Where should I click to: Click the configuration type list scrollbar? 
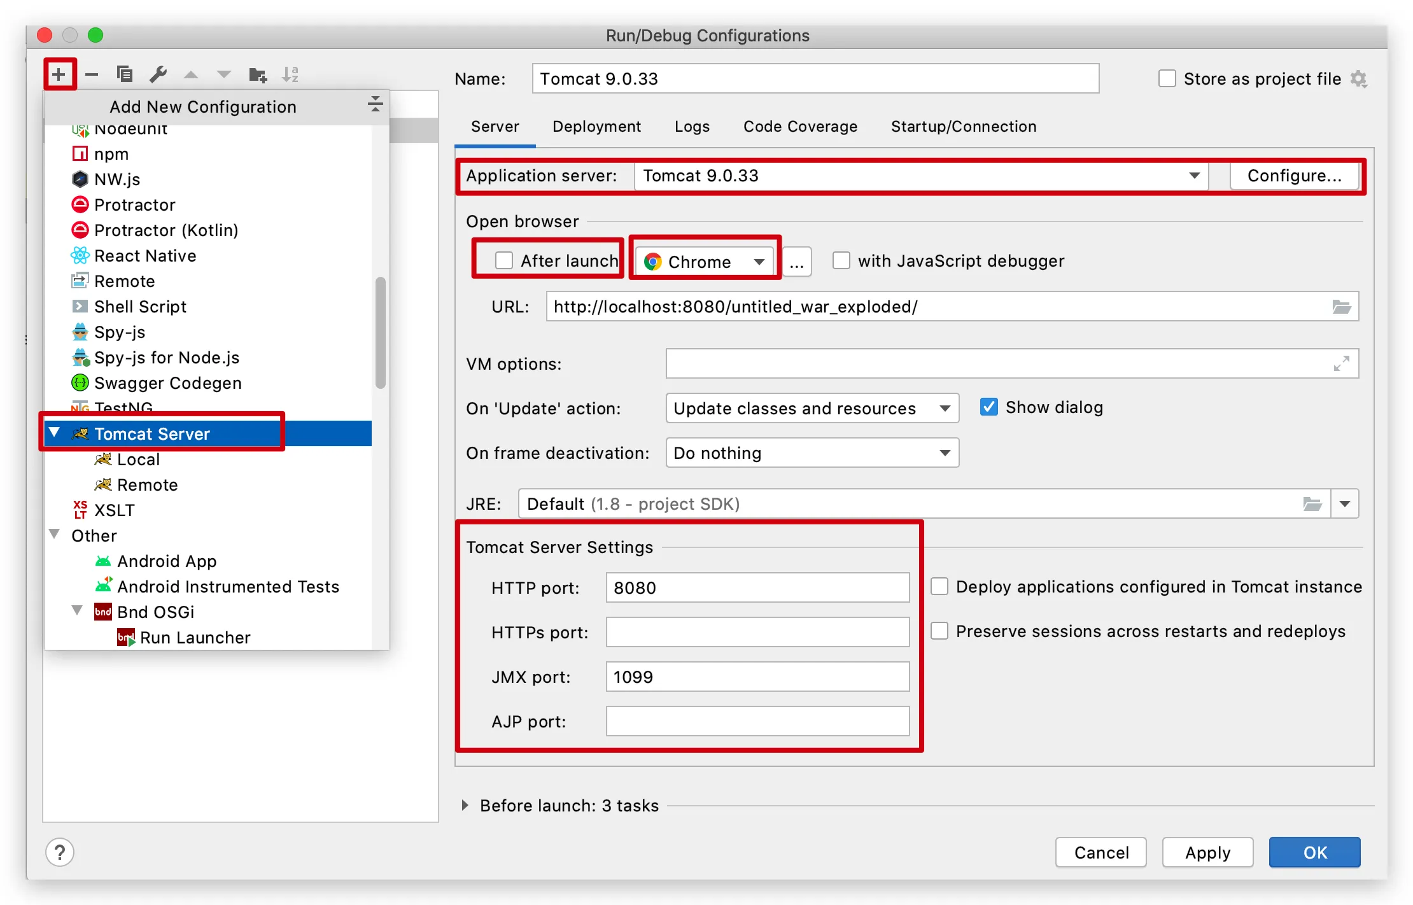[x=381, y=332]
